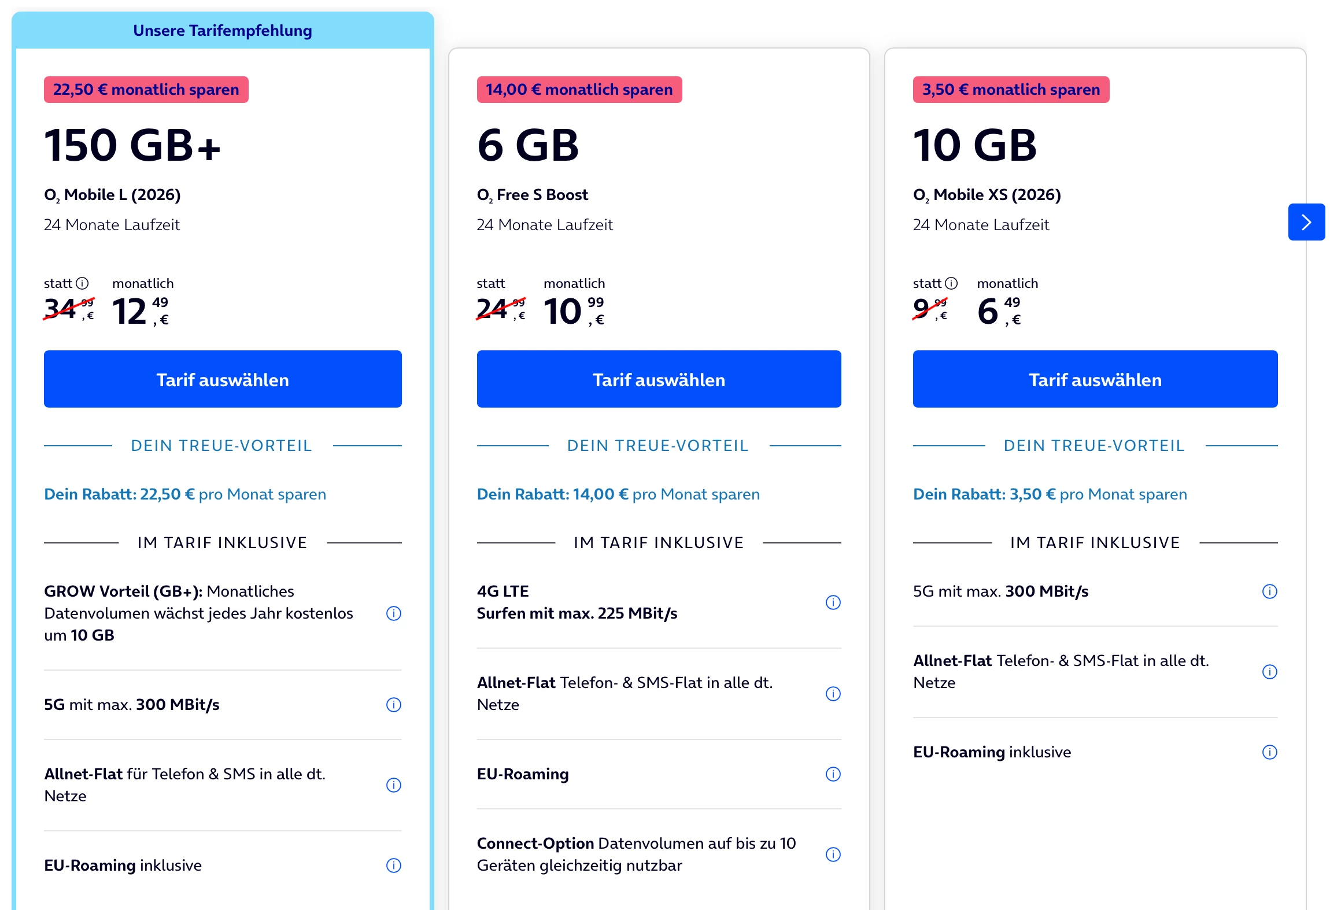The width and height of the screenshot is (1330, 910).
Task: Click '3,50 € monatlich sparen' badge
Action: 1011,90
